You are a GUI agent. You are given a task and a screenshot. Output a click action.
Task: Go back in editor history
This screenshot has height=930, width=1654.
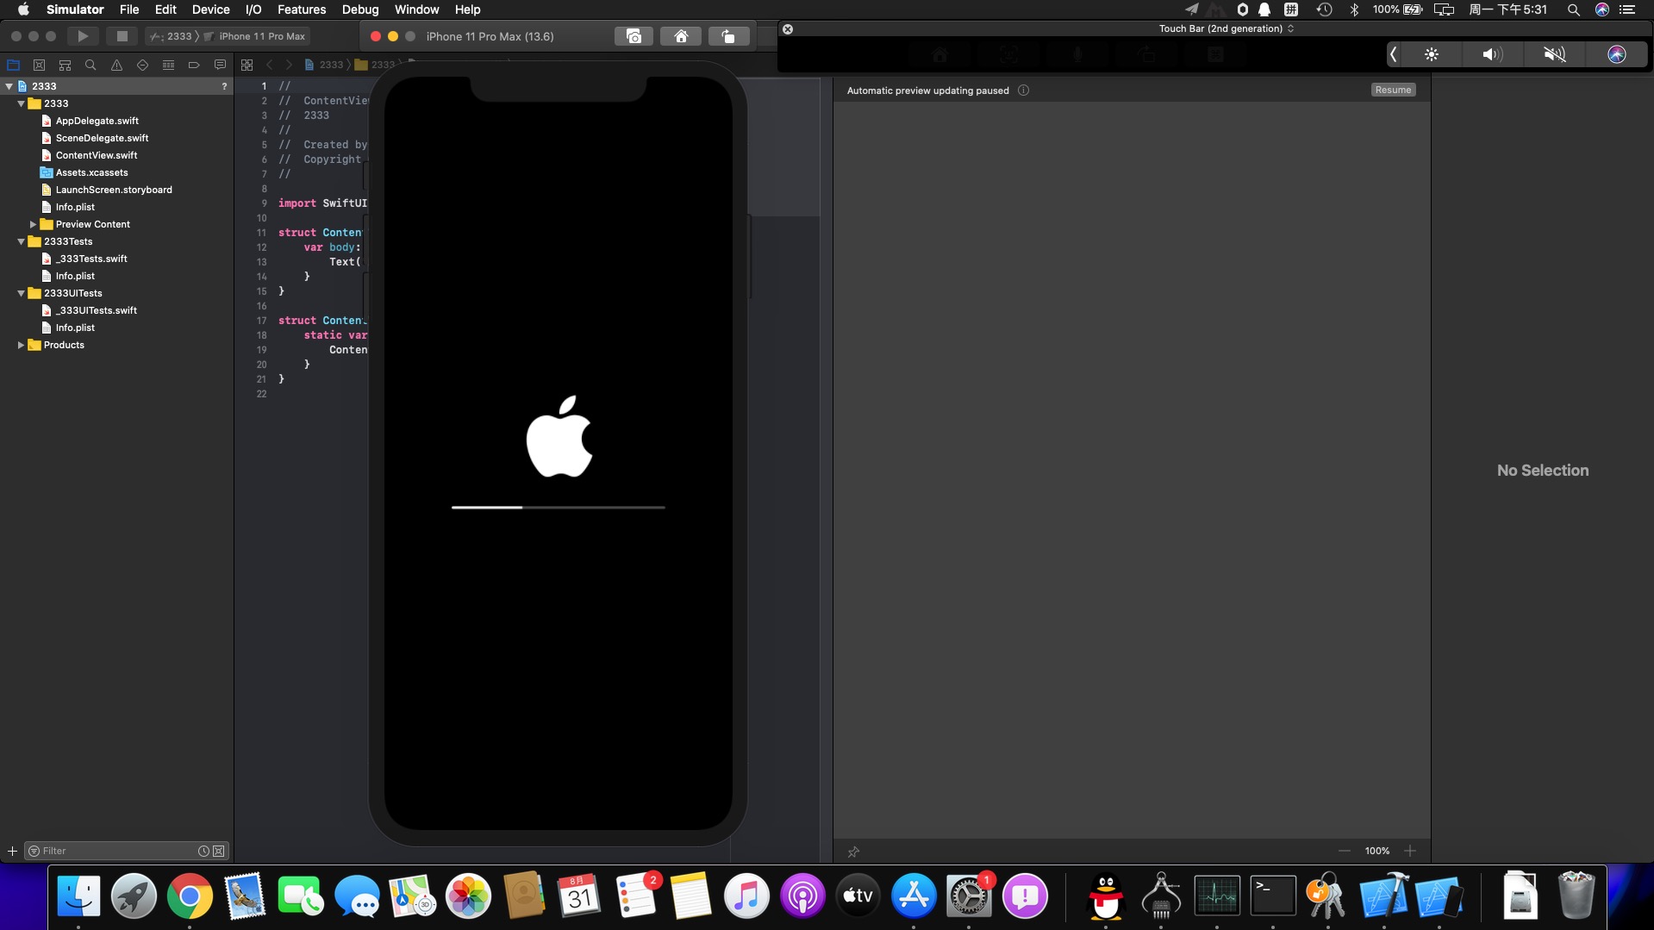coord(269,65)
